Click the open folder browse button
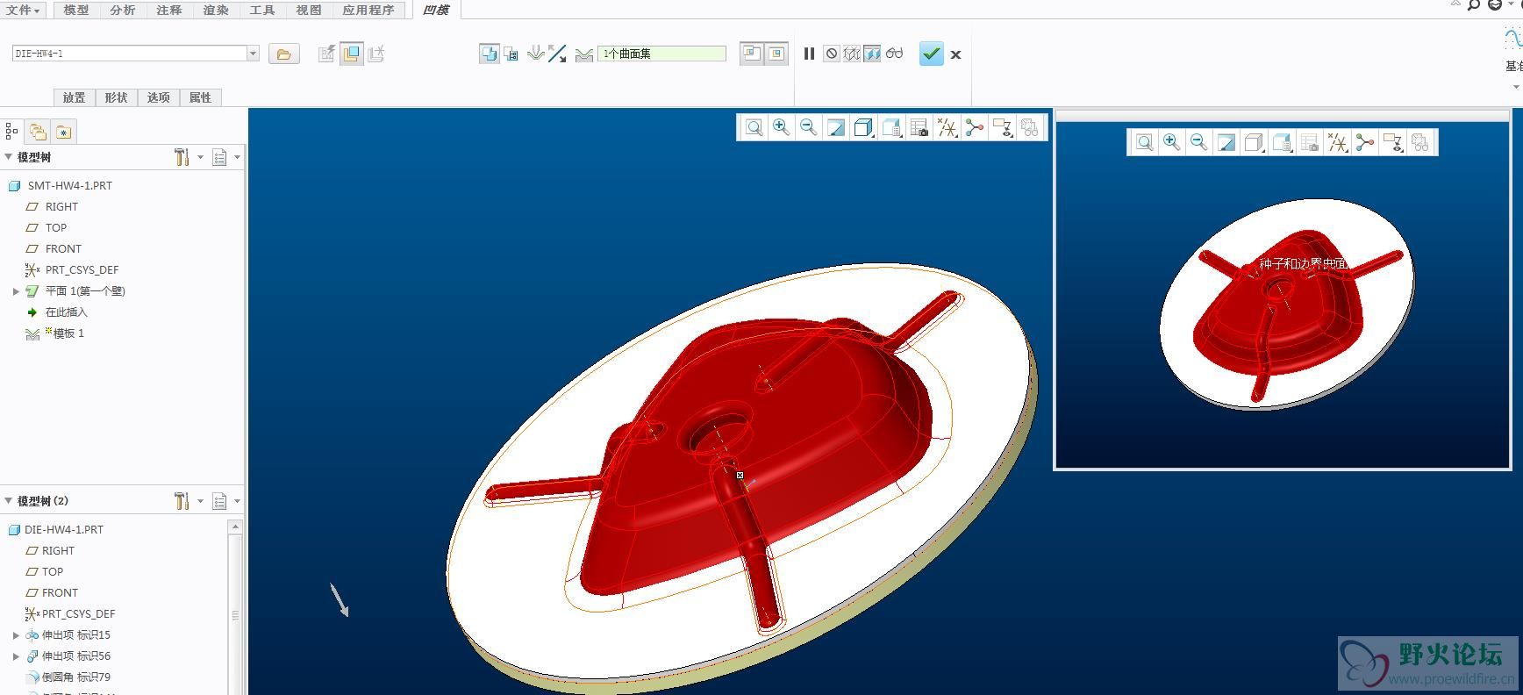Screen dimensions: 1523x695 pos(283,54)
